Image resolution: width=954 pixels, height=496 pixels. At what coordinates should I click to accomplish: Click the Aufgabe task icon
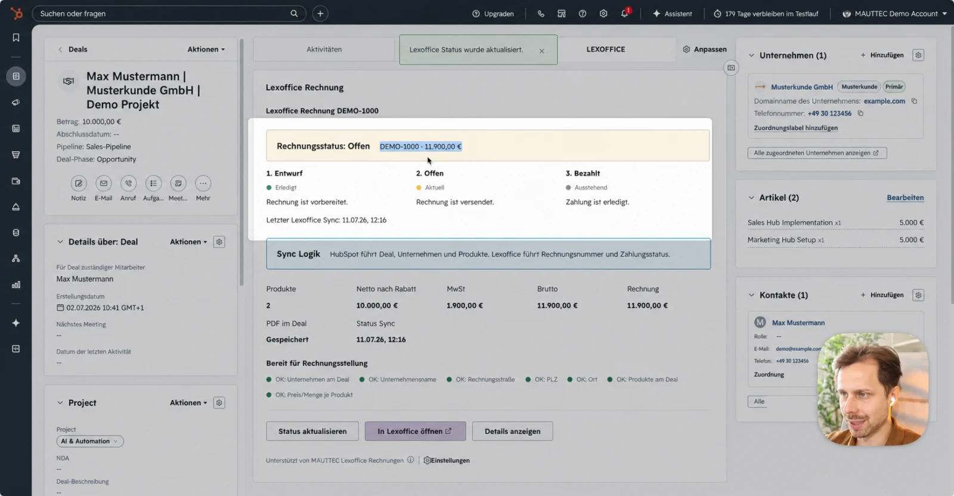(x=153, y=183)
